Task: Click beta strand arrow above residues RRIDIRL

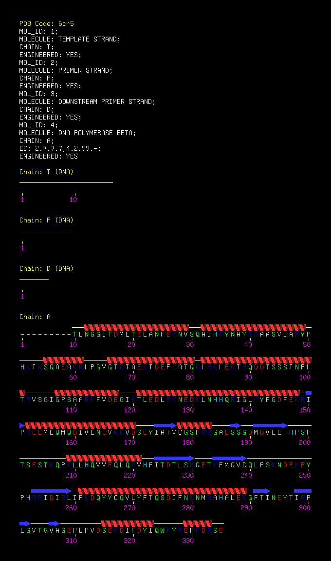Action: point(52,491)
